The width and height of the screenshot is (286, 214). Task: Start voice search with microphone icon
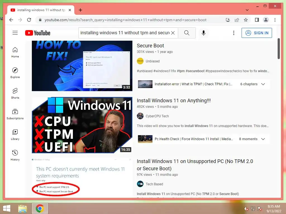pos(204,33)
